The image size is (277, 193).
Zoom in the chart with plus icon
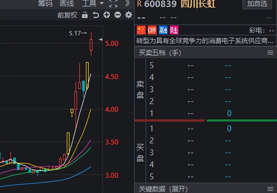pyautogui.click(x=106, y=15)
